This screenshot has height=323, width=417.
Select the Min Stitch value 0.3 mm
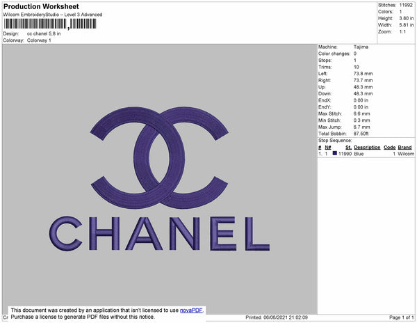(361, 120)
